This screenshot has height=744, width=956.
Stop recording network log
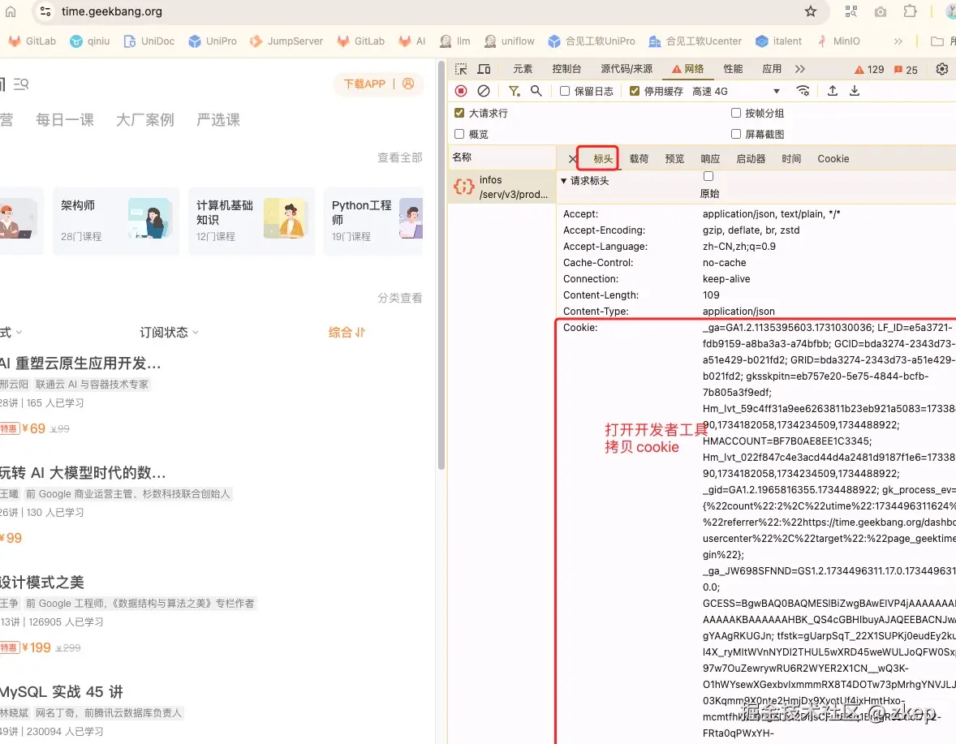(x=461, y=91)
